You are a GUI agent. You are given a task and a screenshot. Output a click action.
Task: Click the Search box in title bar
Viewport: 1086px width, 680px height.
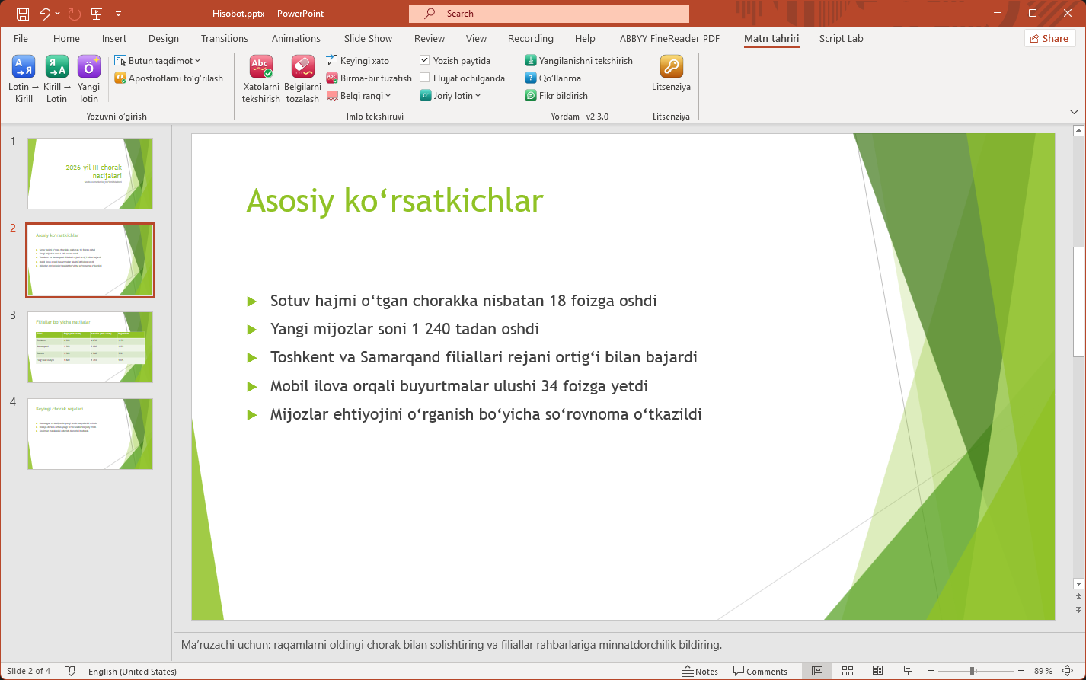[x=549, y=14]
